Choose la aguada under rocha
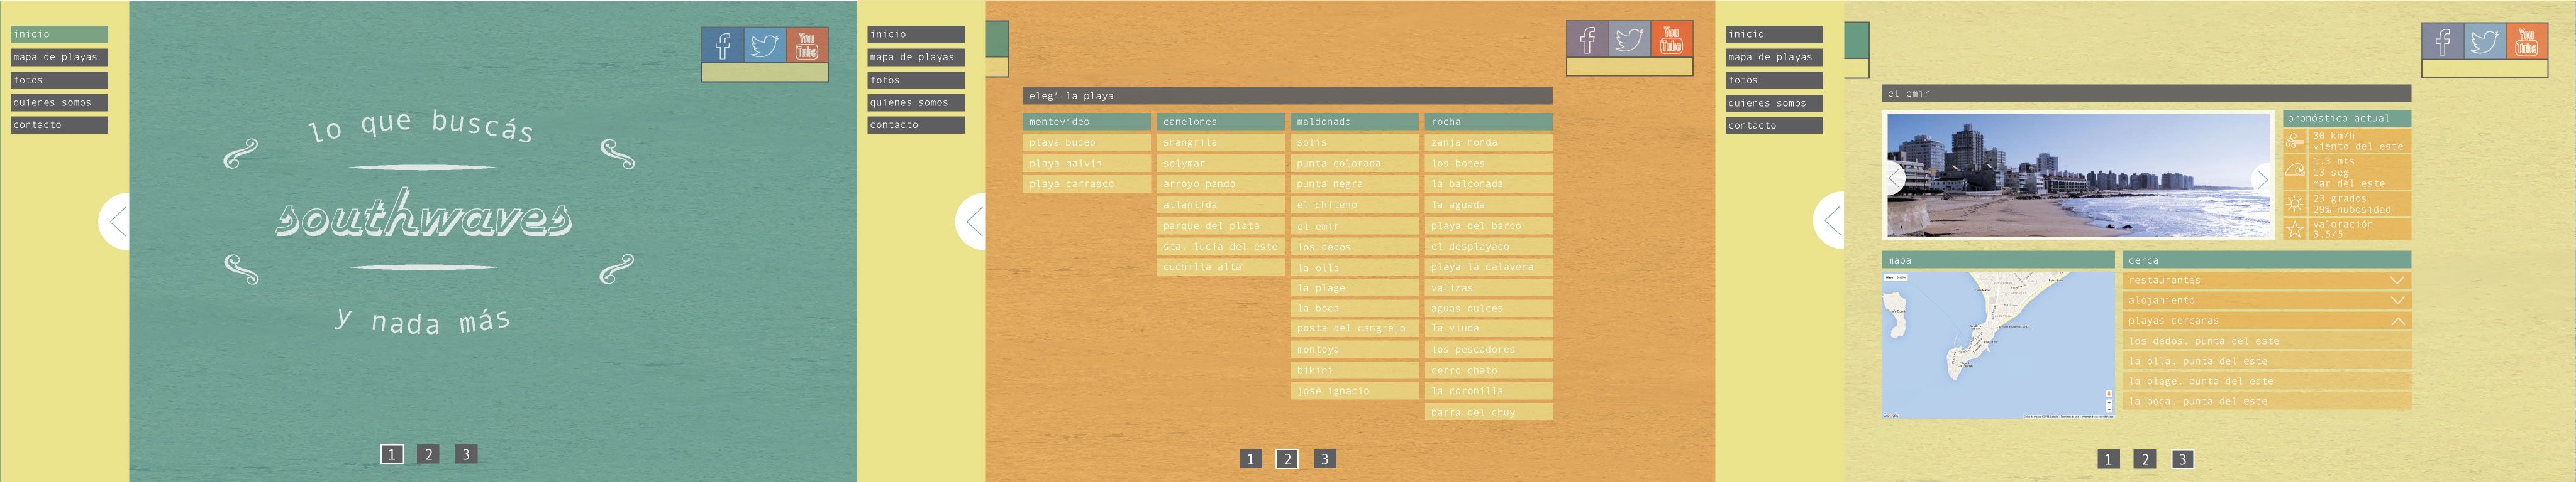The height and width of the screenshot is (482, 2576). click(x=1489, y=205)
